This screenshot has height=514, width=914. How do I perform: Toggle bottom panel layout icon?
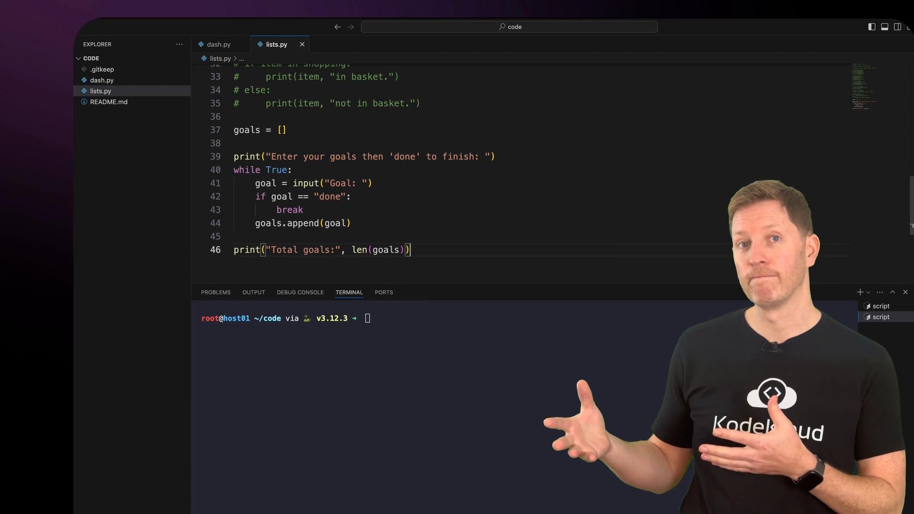884,27
